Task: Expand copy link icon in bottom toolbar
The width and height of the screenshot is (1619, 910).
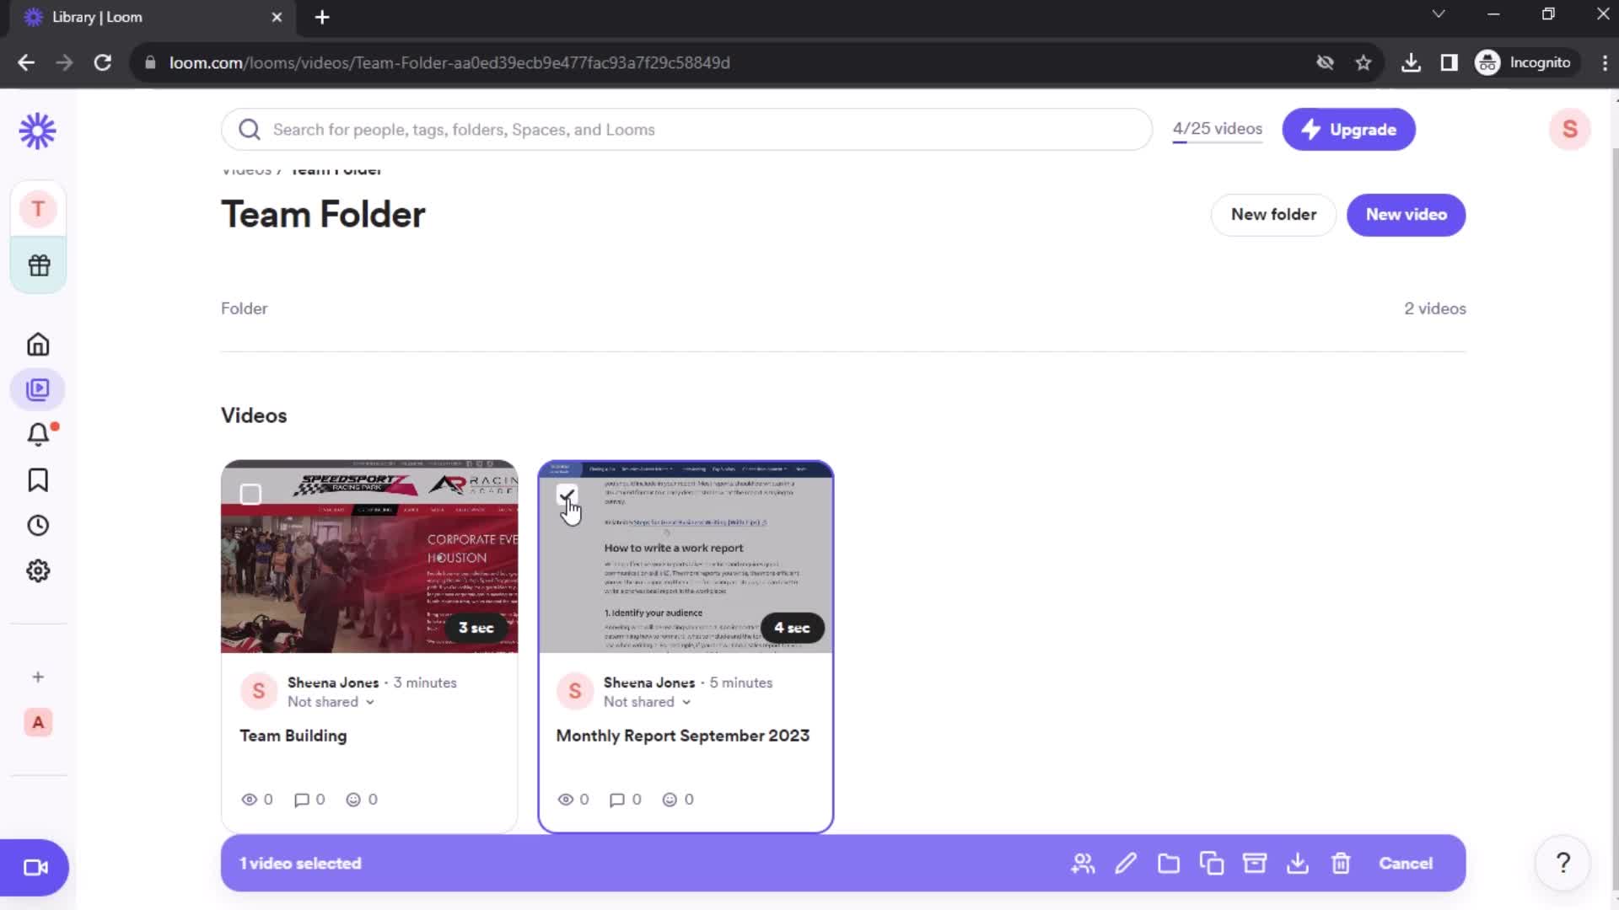Action: (1212, 864)
